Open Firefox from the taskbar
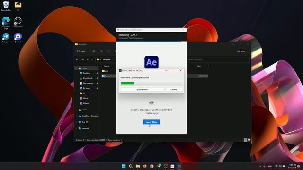 point(145,166)
